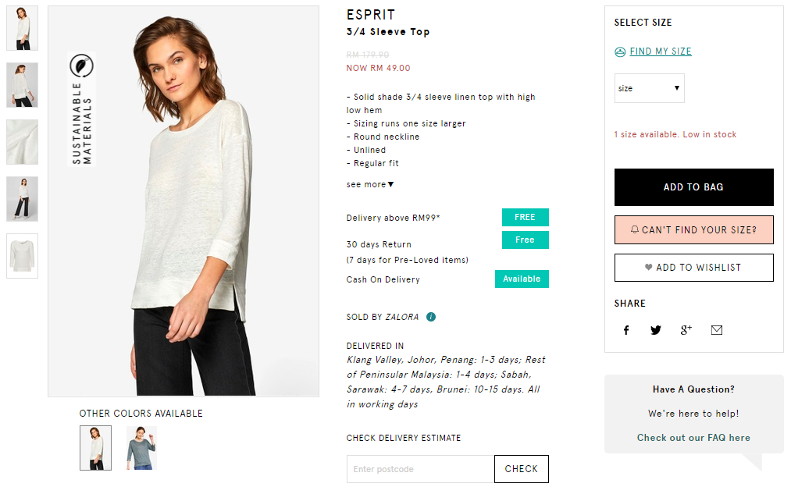
Task: Click the Can't Find Your Size button
Action: point(693,230)
